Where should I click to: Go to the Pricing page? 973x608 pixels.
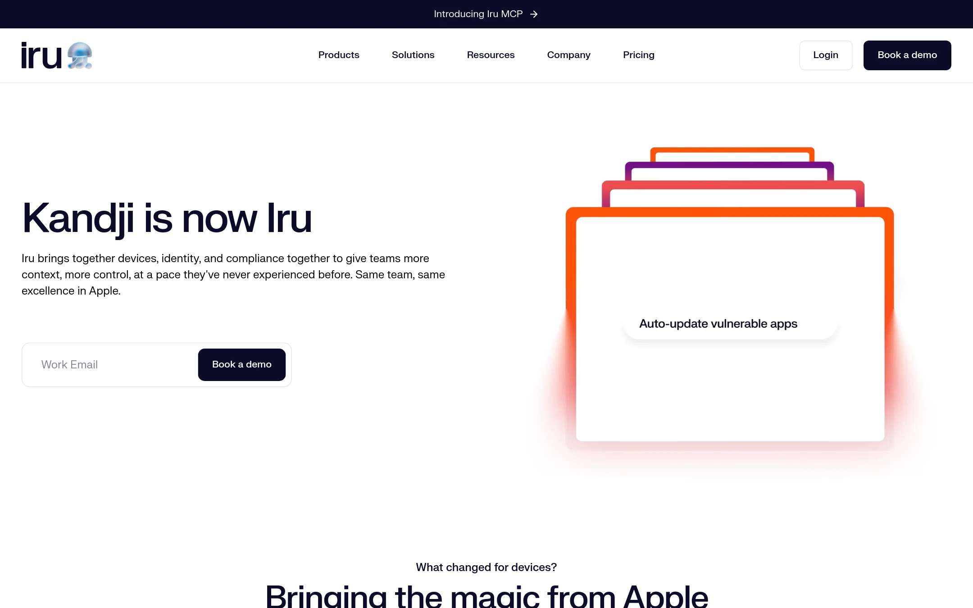(638, 55)
